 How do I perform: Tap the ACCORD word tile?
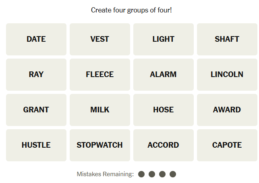click(164, 145)
